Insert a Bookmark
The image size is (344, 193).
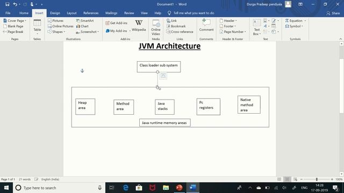pos(176,26)
